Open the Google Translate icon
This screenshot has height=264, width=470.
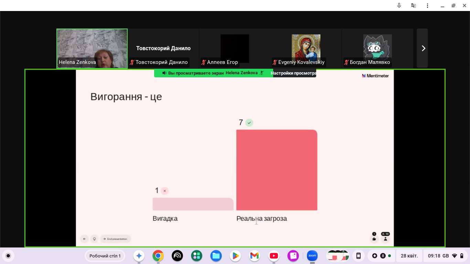414,5
